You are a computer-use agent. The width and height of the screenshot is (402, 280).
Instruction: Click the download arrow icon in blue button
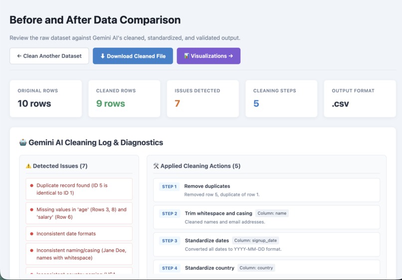tap(103, 56)
